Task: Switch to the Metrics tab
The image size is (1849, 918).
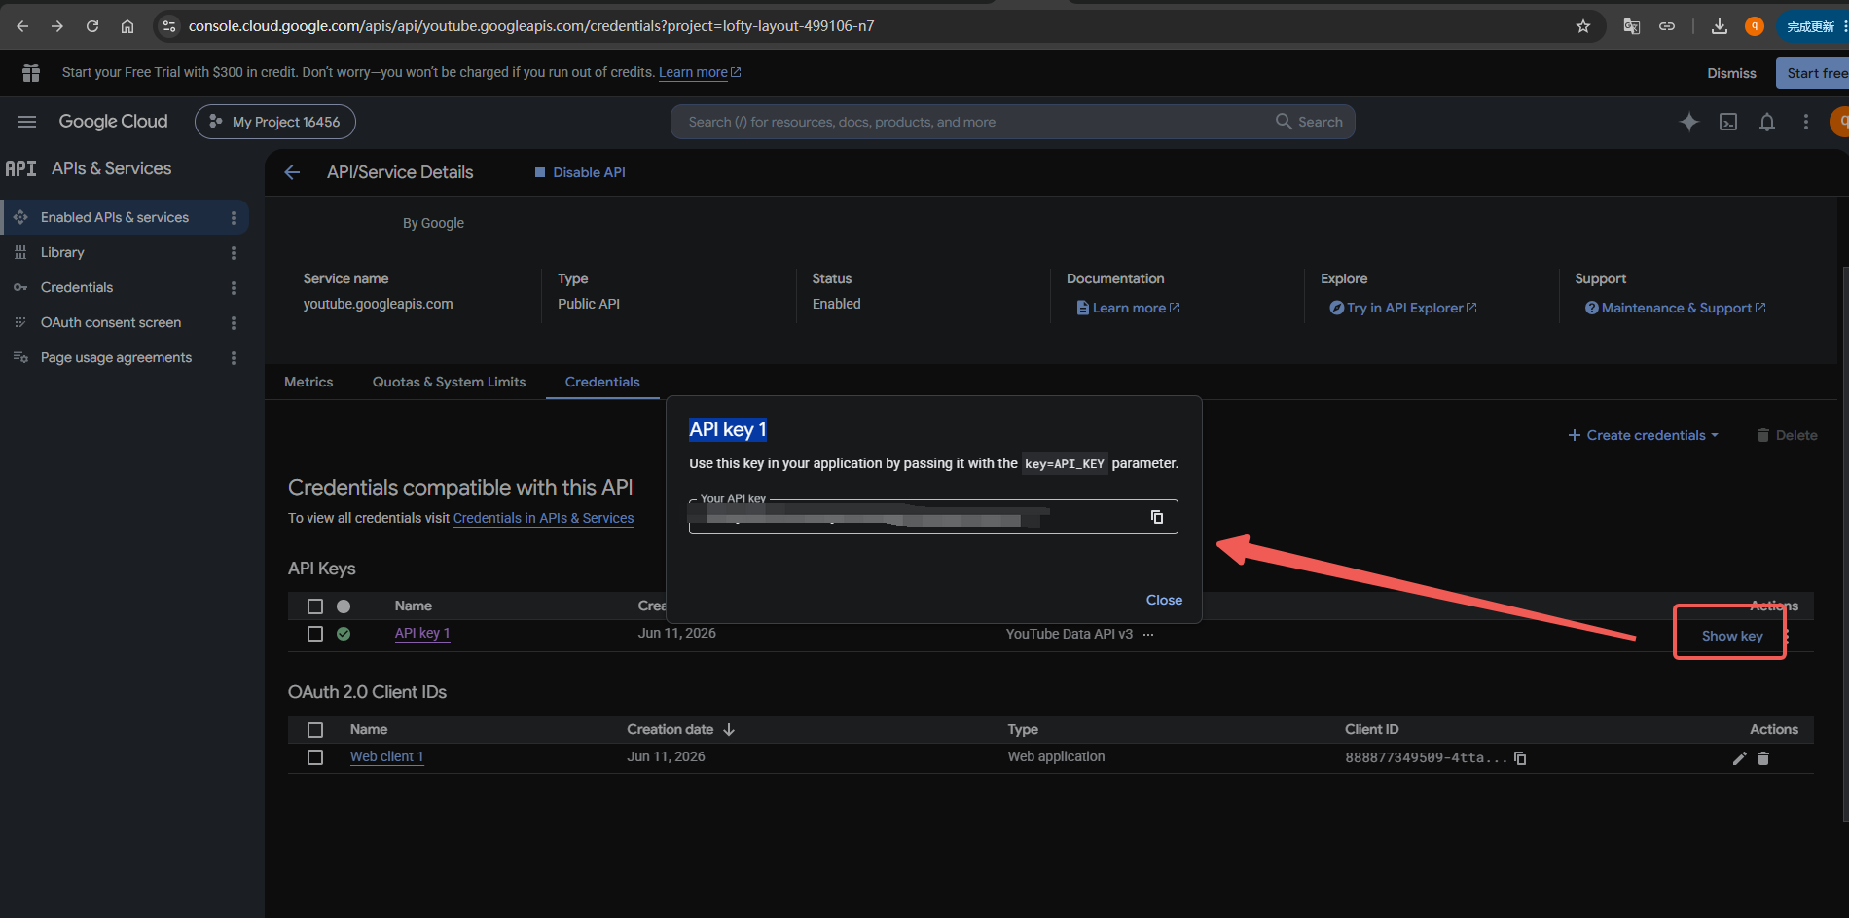Action: 308,382
